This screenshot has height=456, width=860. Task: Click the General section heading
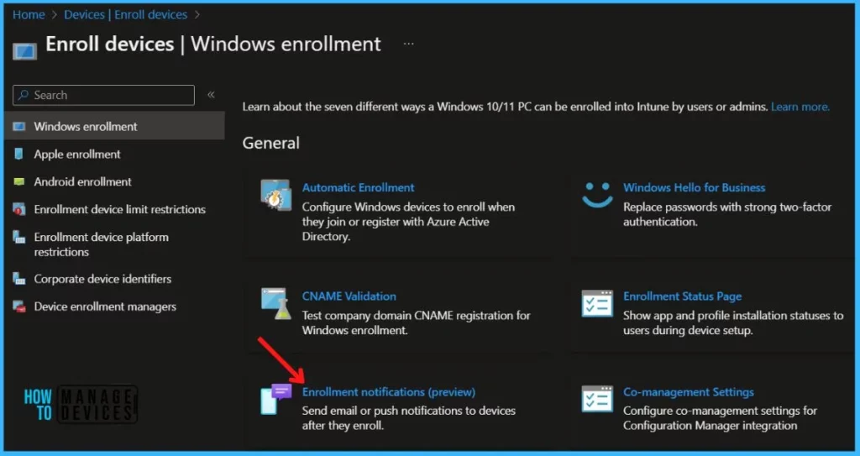click(x=271, y=144)
